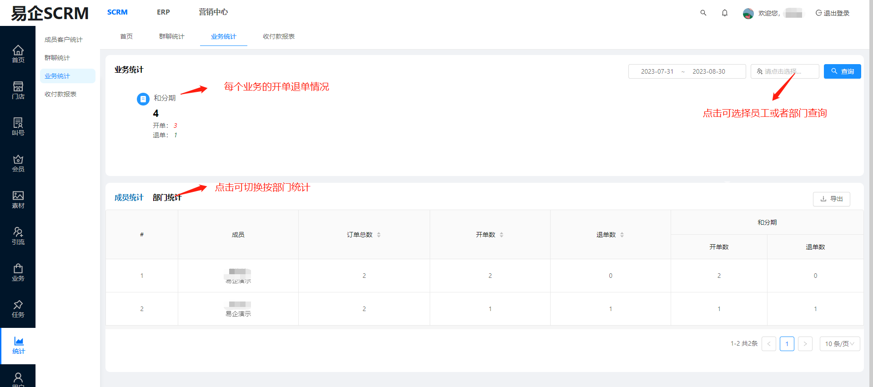Click row 2 退单数 value 1
This screenshot has height=387, width=873.
(611, 309)
